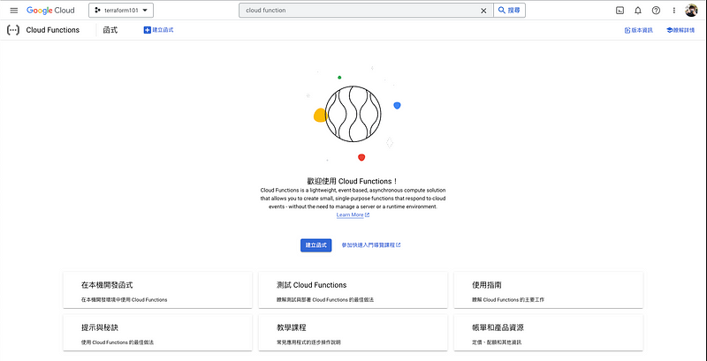Open the notifications bell
This screenshot has width=707, height=361.
pyautogui.click(x=638, y=11)
